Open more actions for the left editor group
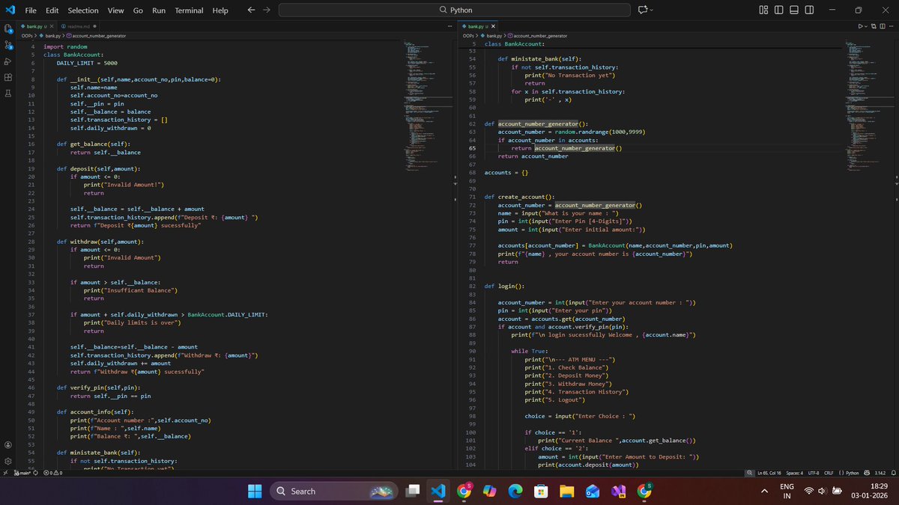The image size is (899, 505). point(449,26)
